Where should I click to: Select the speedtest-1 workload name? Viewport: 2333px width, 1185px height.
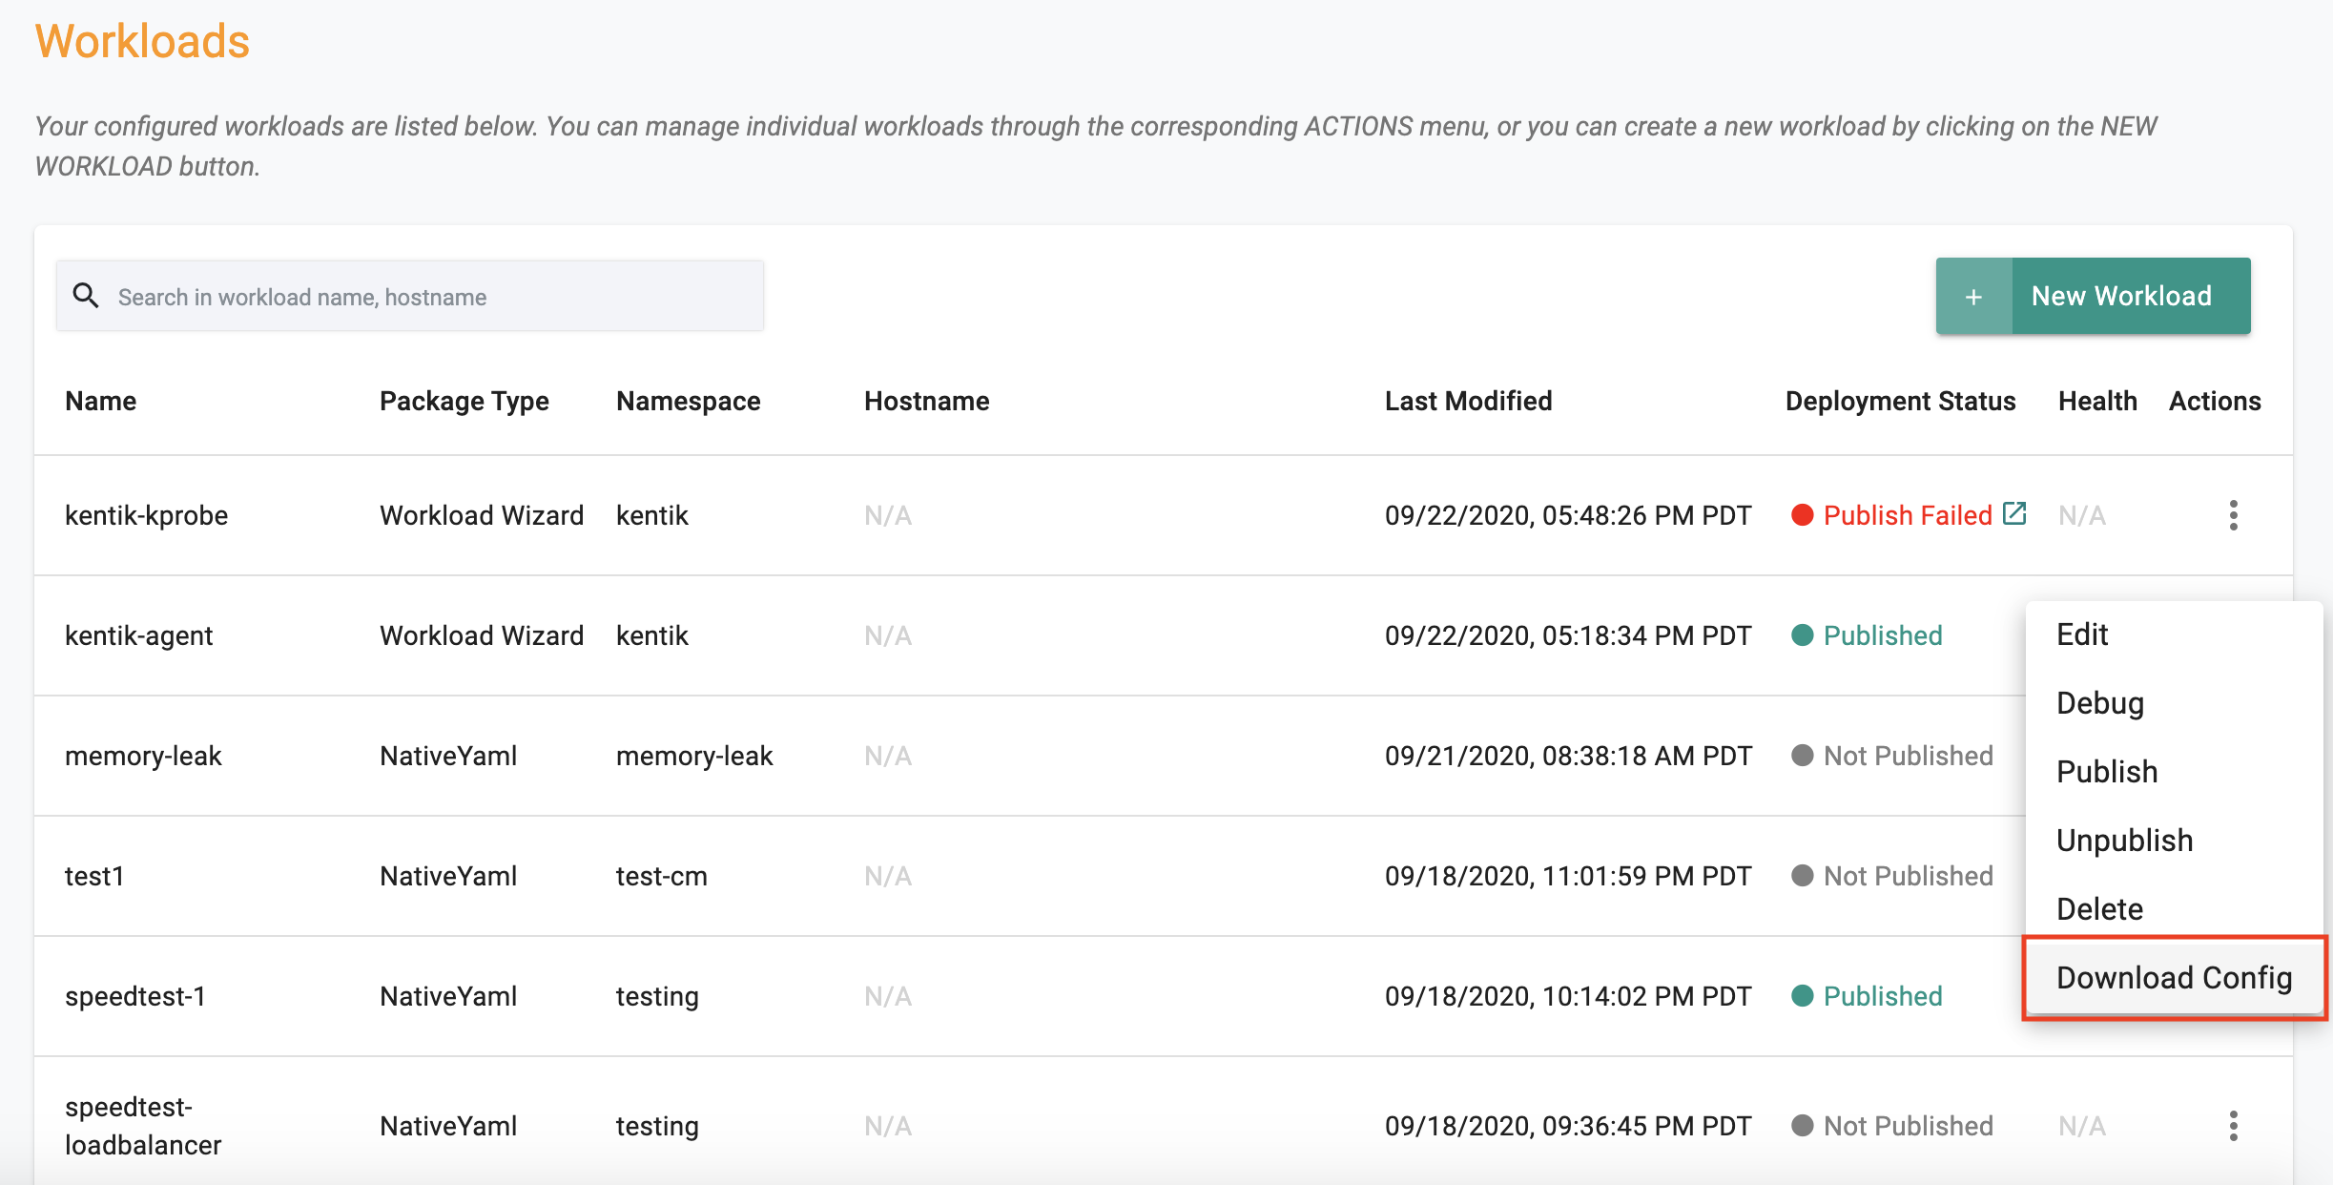click(x=135, y=996)
